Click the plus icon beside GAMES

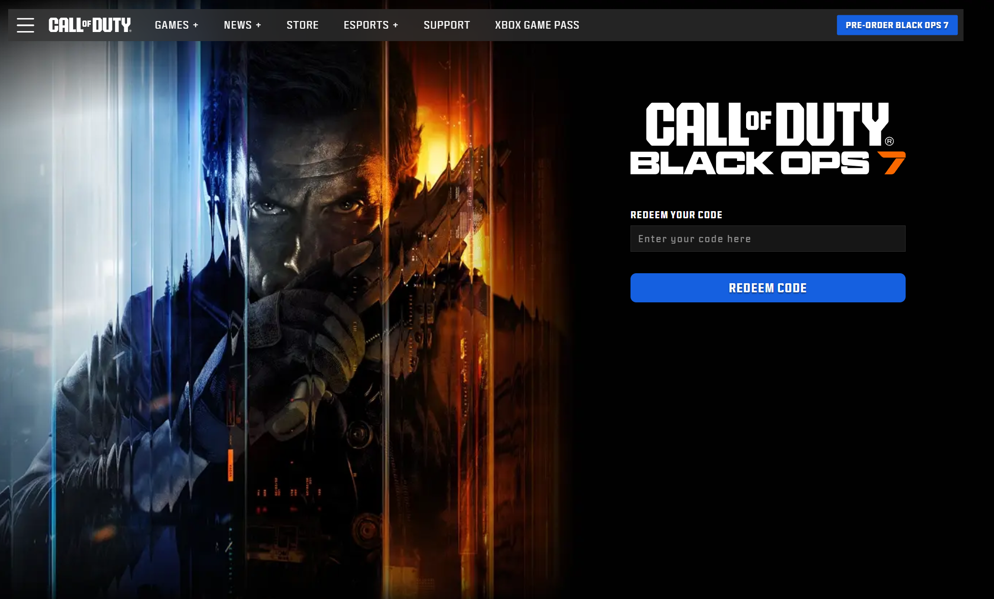195,25
